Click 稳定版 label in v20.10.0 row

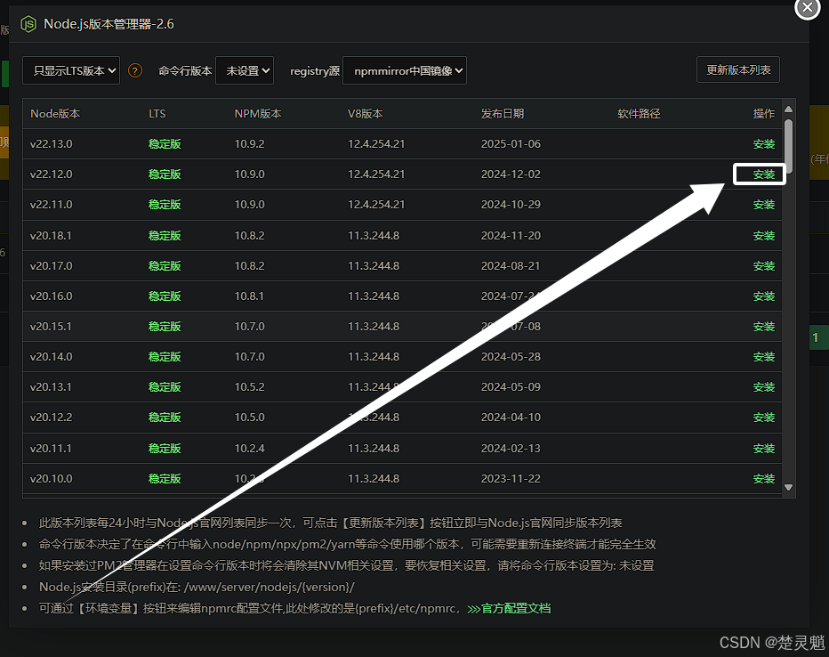point(165,478)
